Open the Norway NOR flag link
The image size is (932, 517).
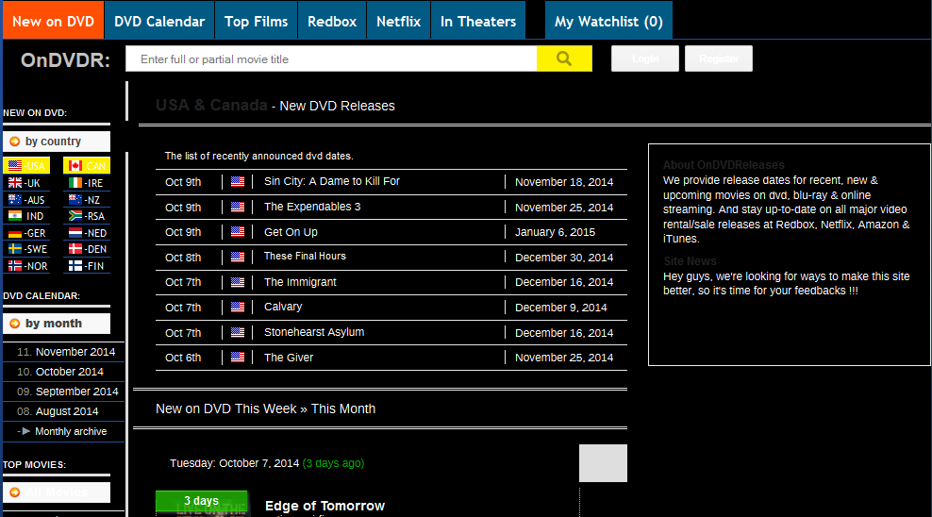(x=28, y=266)
